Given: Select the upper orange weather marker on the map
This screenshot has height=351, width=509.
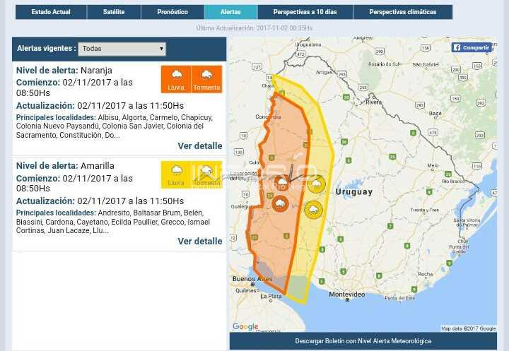Looking at the screenshot, I should point(283,184).
